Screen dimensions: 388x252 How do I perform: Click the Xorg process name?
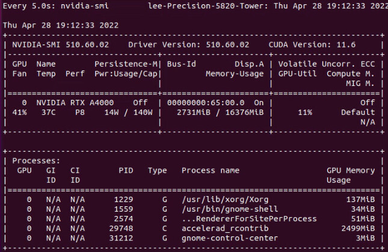tap(225, 200)
